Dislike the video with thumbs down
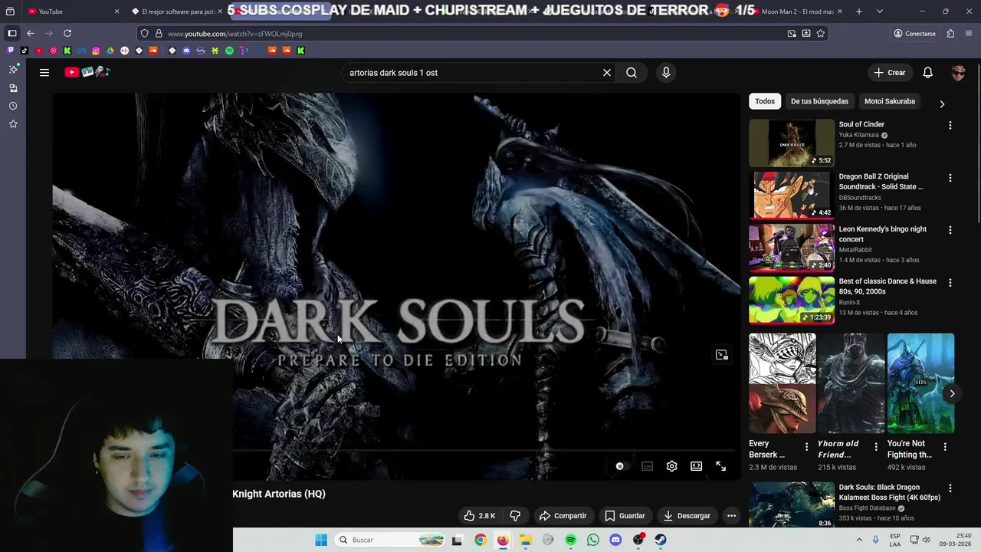Image resolution: width=981 pixels, height=552 pixels. point(515,515)
